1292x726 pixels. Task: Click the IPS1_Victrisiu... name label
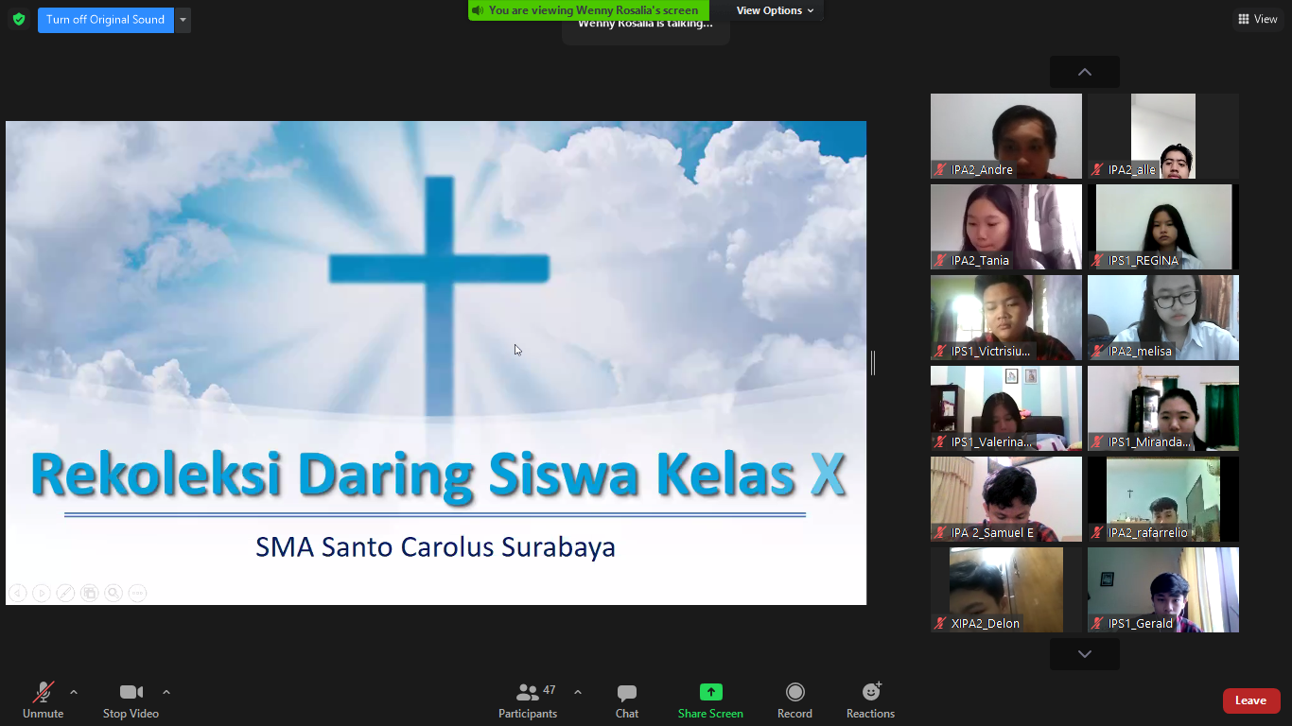click(x=991, y=352)
